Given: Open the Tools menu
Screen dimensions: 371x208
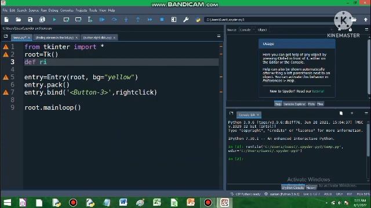Looking at the screenshot, I should click(93, 10).
